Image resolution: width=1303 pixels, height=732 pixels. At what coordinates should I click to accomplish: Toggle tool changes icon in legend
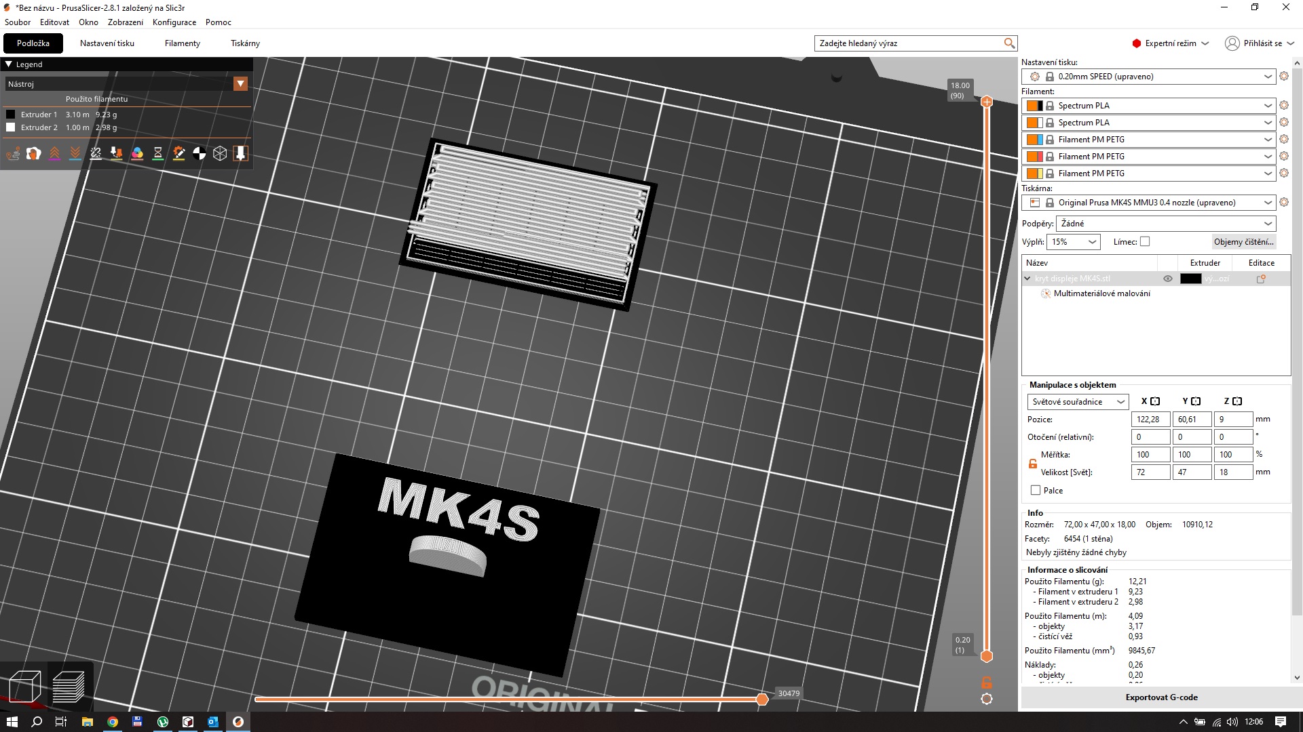[x=117, y=154]
